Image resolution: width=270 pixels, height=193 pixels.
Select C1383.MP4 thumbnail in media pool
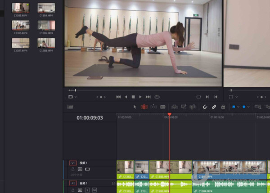point(21,8)
